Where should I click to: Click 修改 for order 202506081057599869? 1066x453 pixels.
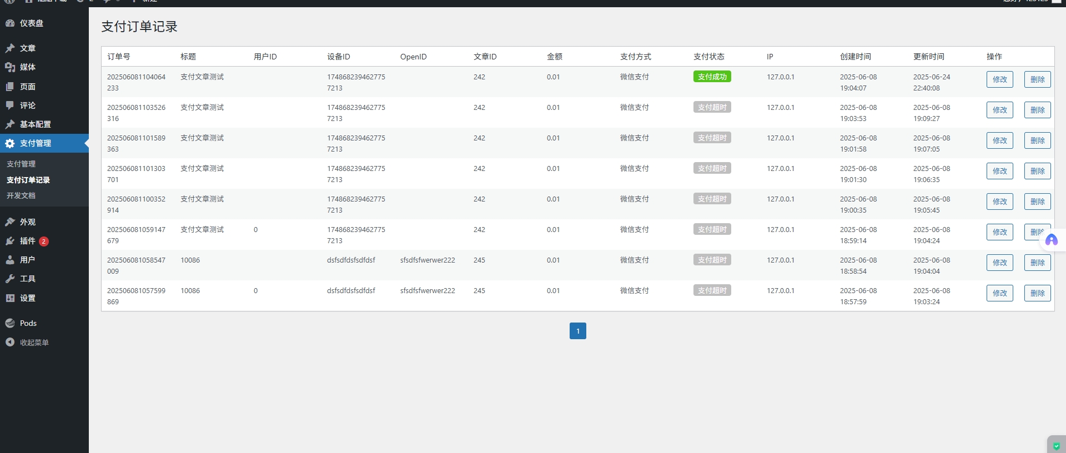point(999,293)
